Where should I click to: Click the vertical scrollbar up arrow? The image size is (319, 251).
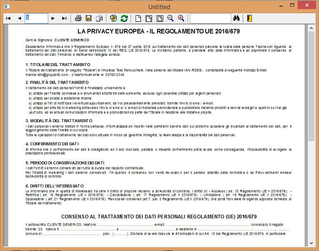click(x=311, y=28)
